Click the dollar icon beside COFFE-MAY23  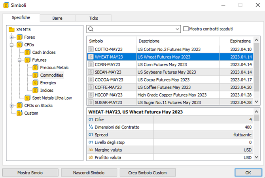91,87
